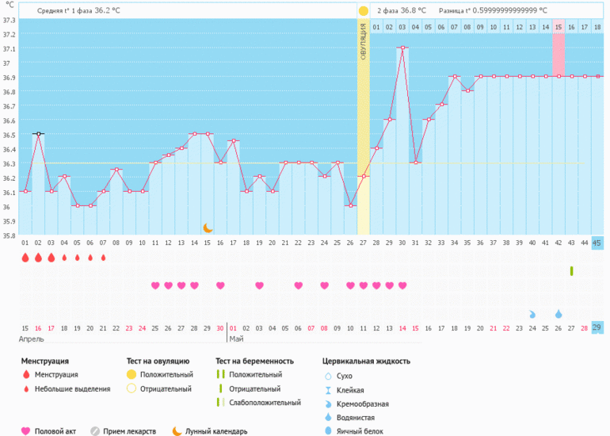
Task: Click the yellow ОВУЛЯЦИЯ column
Action: coord(364,127)
